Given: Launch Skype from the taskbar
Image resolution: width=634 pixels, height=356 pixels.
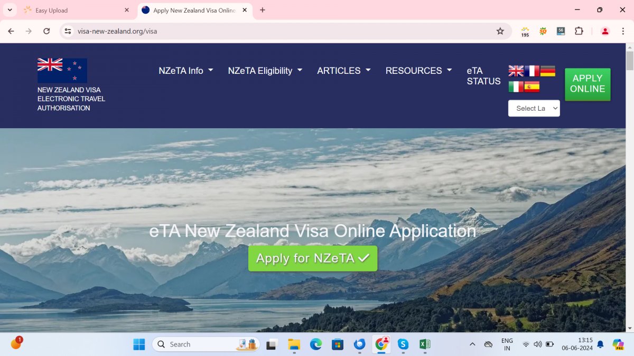Looking at the screenshot, I should coord(403,344).
